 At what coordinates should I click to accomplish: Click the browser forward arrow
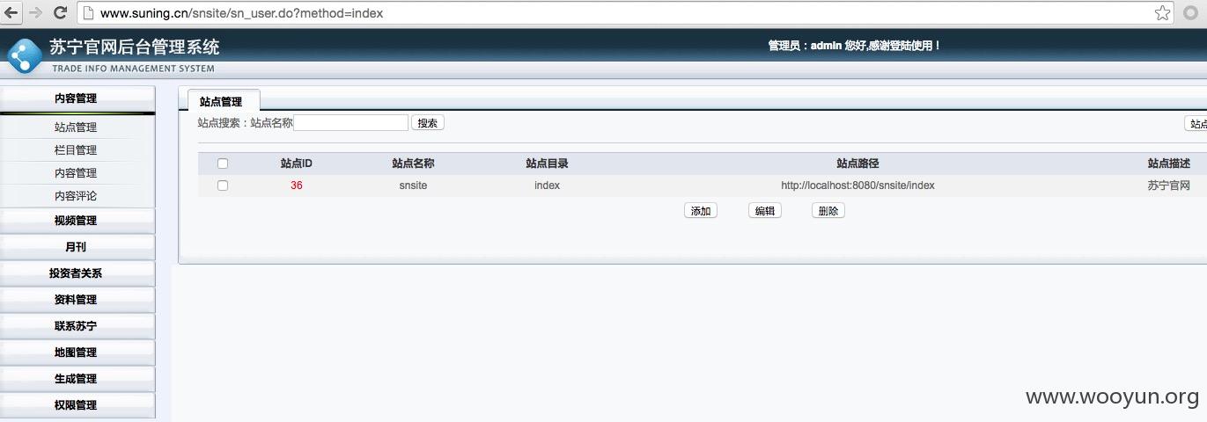[x=36, y=12]
